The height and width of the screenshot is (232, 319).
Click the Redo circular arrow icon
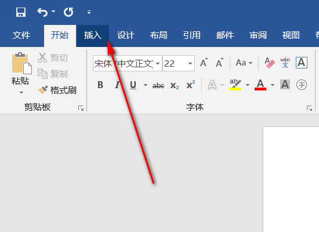click(x=68, y=12)
